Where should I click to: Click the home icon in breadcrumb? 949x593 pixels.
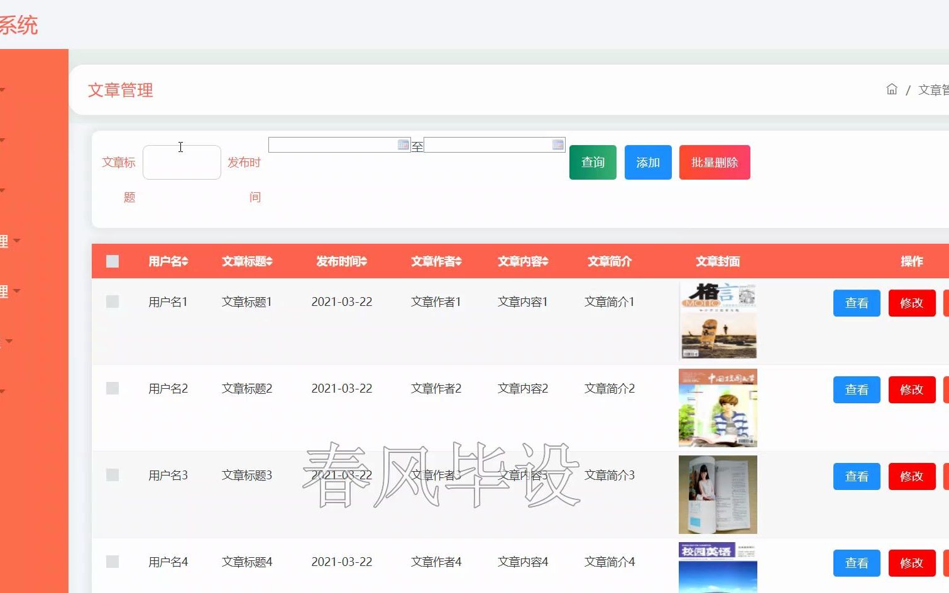tap(891, 89)
